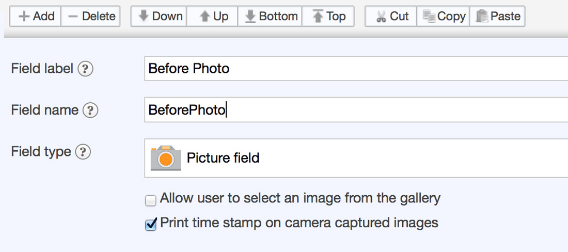Focus the Before Photo label input
This screenshot has height=252, width=568.
click(x=356, y=69)
